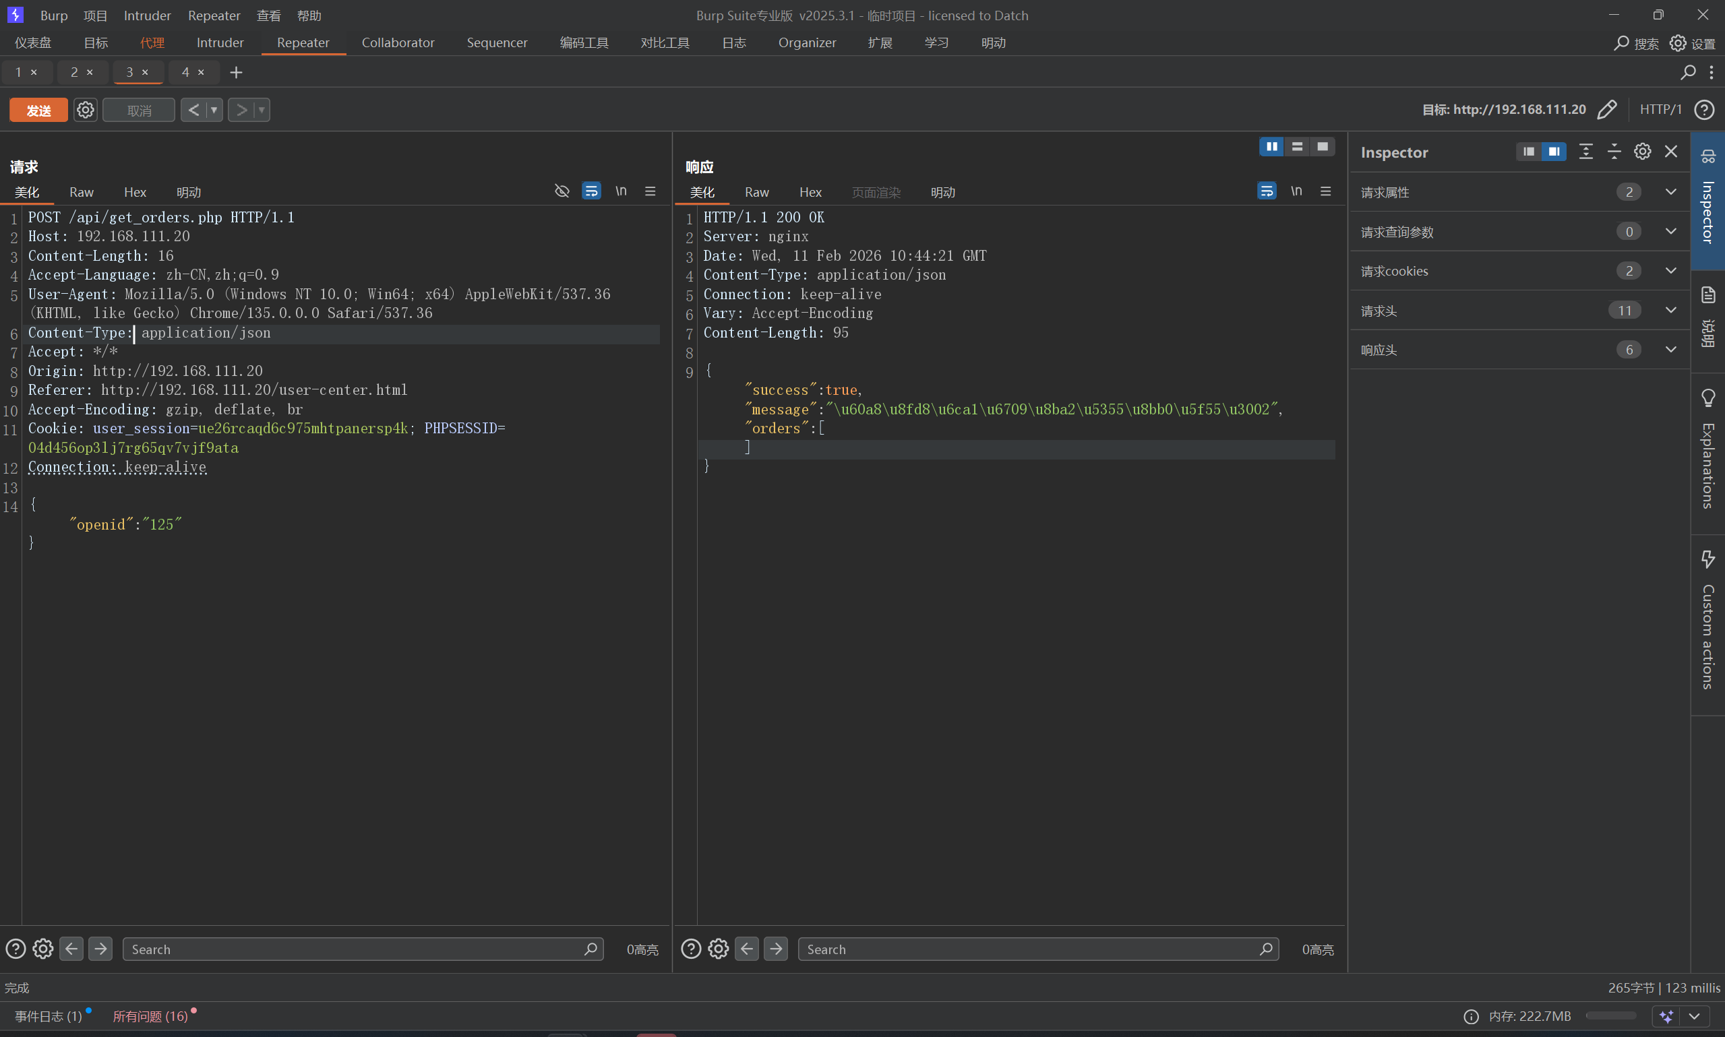Hide the request eye-slash visibility icon
The height and width of the screenshot is (1037, 1725).
point(562,191)
